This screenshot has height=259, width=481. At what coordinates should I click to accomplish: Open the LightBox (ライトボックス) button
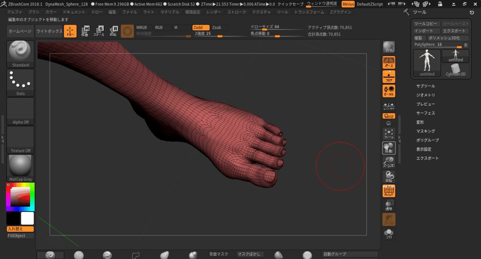[x=49, y=31]
